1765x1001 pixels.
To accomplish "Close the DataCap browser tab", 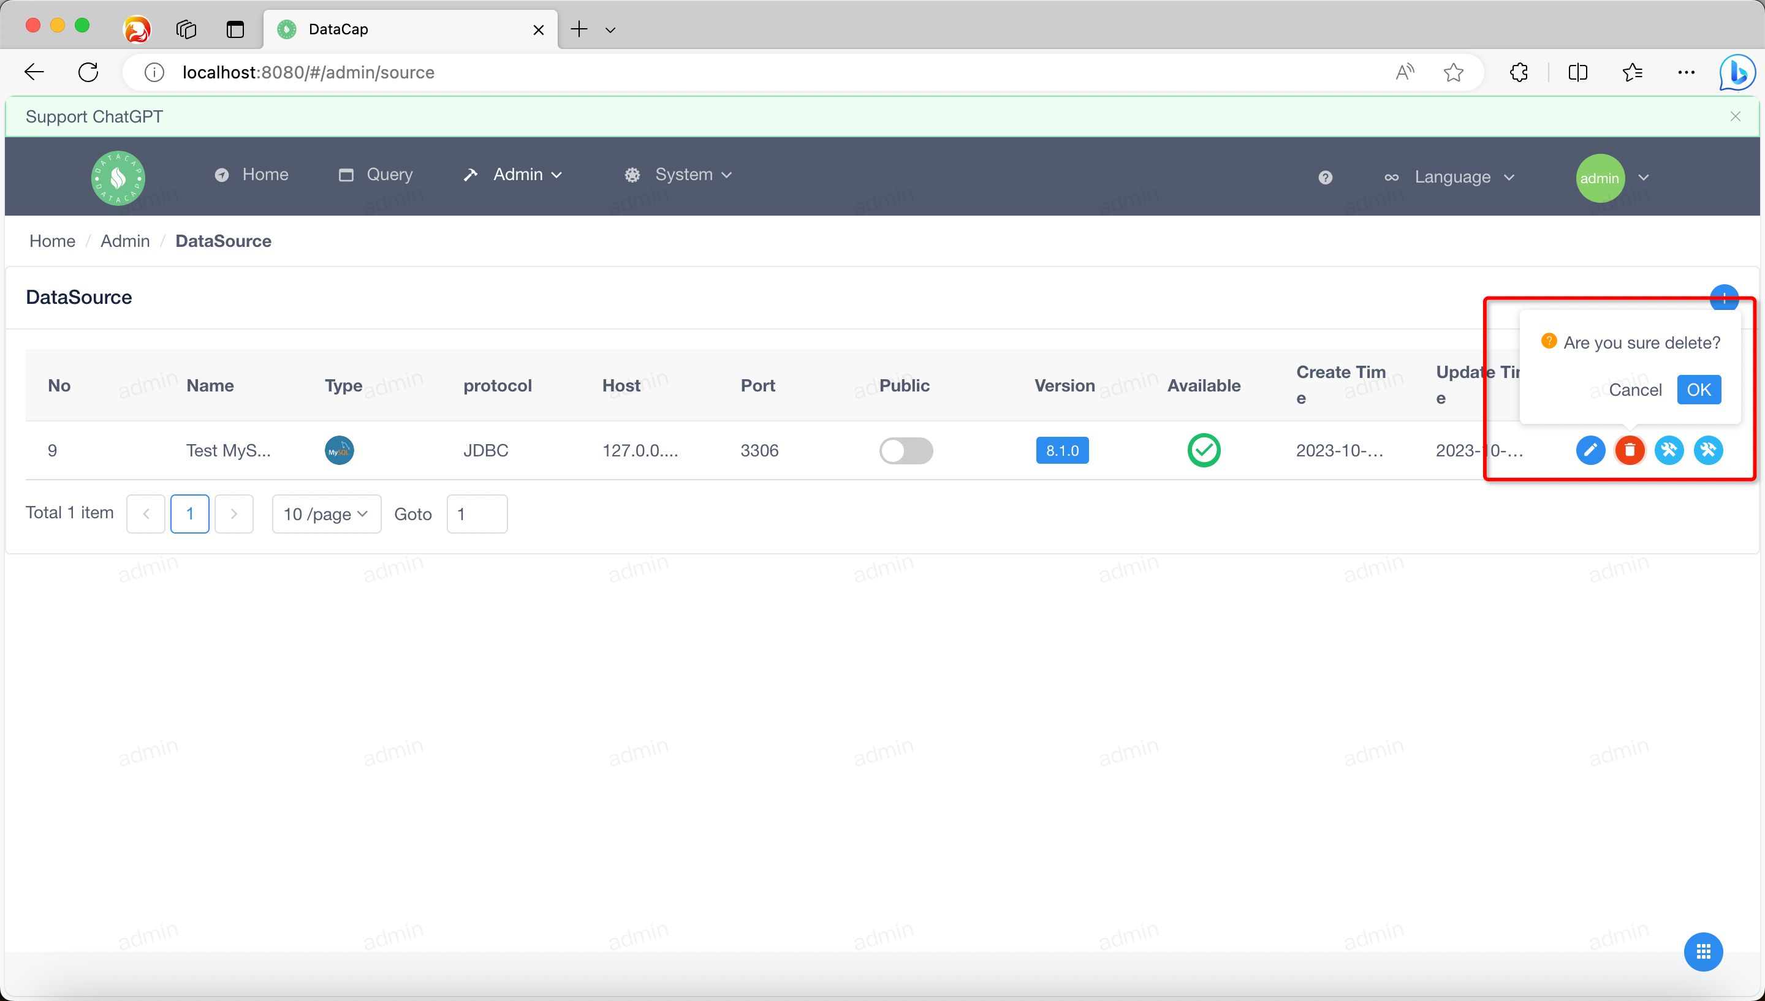I will (x=538, y=29).
